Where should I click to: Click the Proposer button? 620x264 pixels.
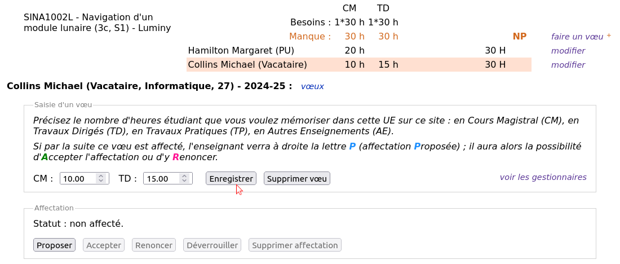click(54, 245)
